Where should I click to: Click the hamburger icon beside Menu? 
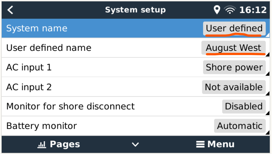pyautogui.click(x=200, y=144)
